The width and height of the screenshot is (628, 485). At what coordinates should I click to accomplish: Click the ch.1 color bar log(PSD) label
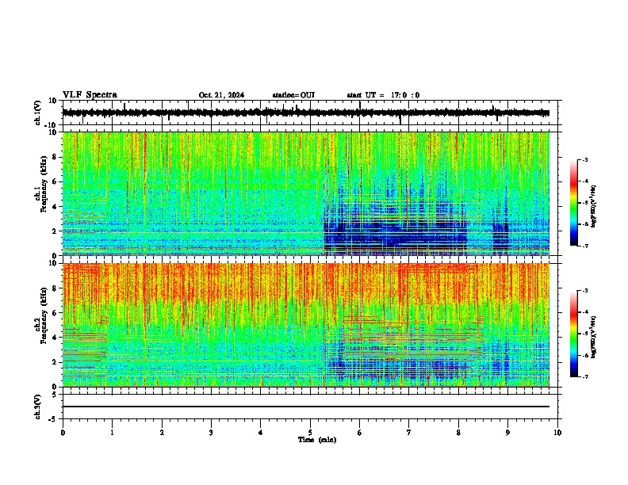click(593, 207)
